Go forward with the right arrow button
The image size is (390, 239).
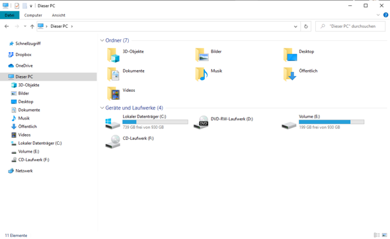tap(17, 26)
